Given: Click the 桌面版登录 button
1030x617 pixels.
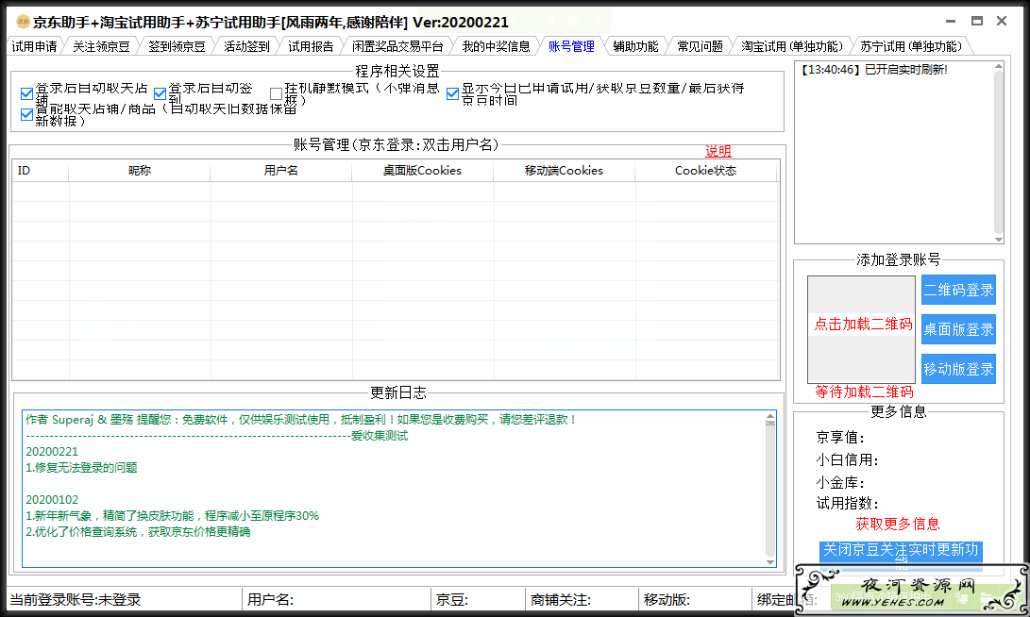Looking at the screenshot, I should click(x=958, y=329).
